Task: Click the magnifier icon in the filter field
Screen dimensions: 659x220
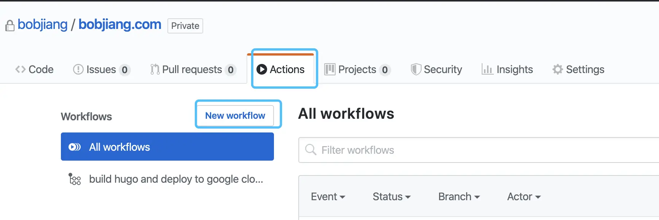Action: click(310, 150)
